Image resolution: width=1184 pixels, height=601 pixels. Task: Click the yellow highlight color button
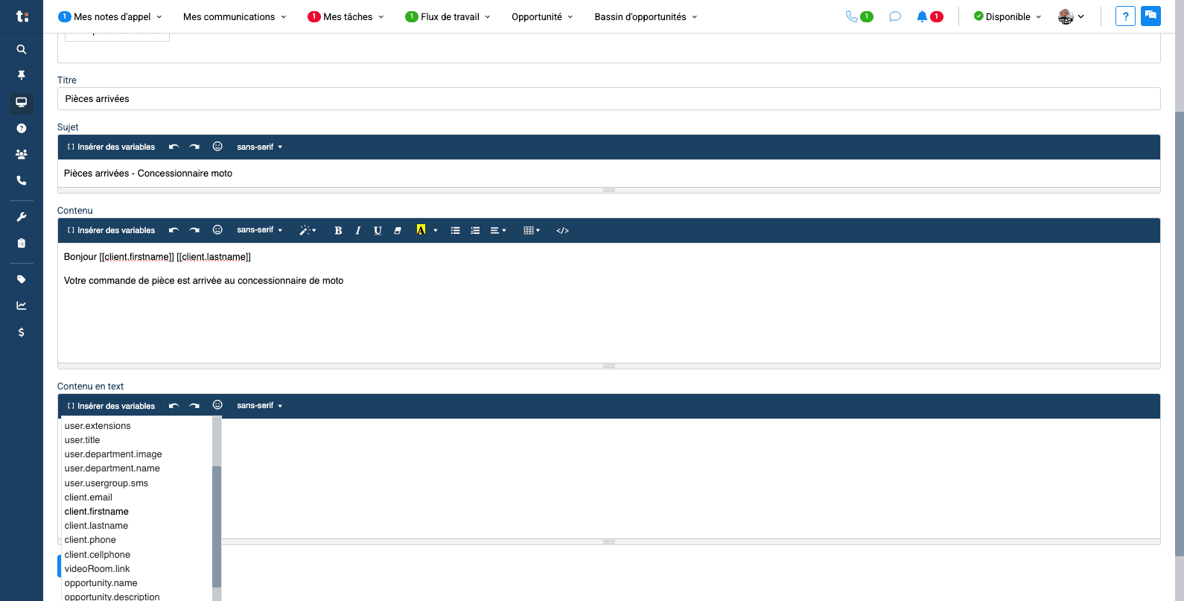pyautogui.click(x=421, y=230)
